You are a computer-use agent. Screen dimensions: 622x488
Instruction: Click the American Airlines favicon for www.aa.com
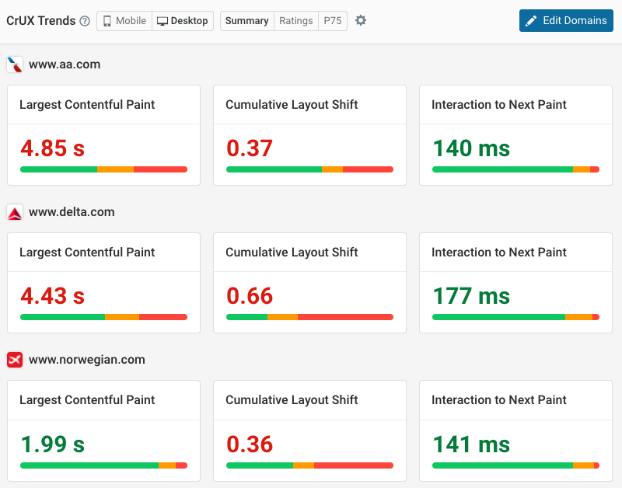pyautogui.click(x=15, y=64)
